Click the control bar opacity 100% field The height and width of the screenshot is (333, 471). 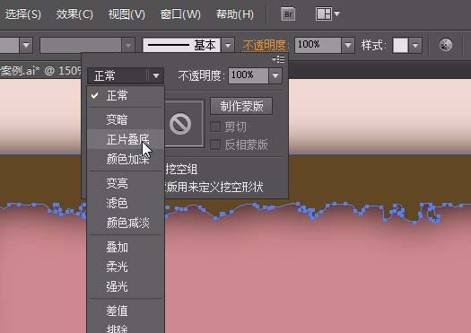318,46
